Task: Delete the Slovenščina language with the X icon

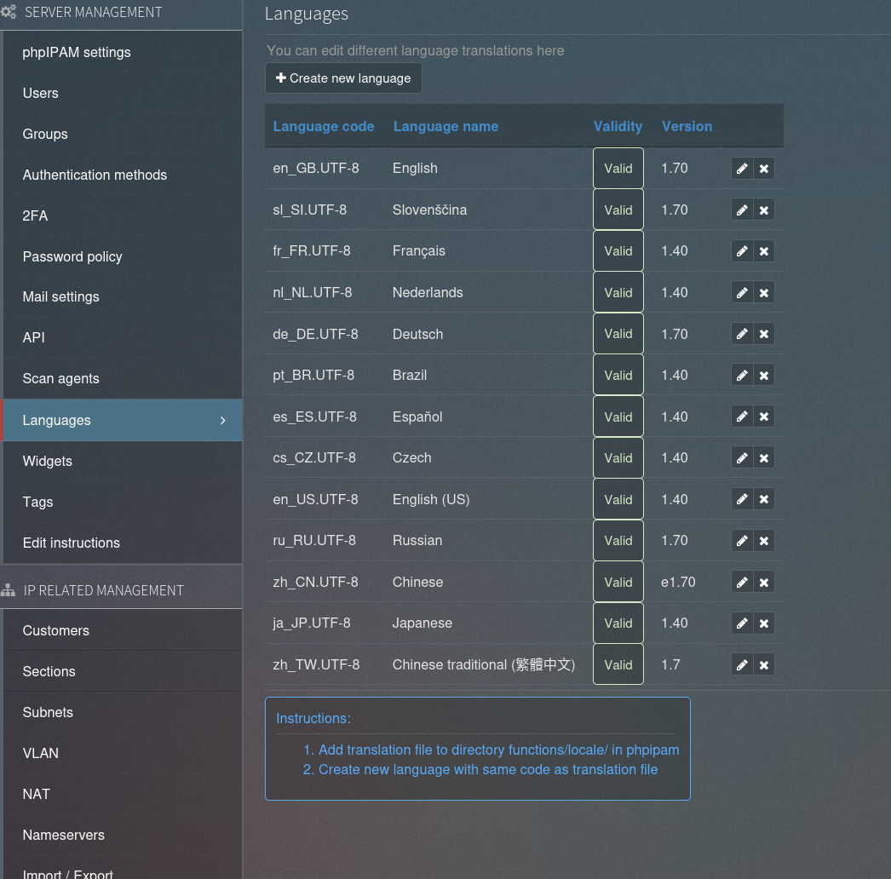Action: tap(764, 210)
